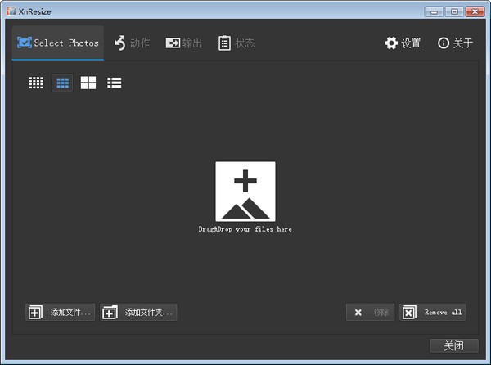Click the add-photo drop zone image
Image resolution: width=491 pixels, height=365 pixels.
pos(245,191)
